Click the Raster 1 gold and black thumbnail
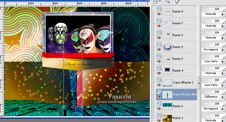The height and width of the screenshot is (122, 226). pyautogui.click(x=167, y=118)
